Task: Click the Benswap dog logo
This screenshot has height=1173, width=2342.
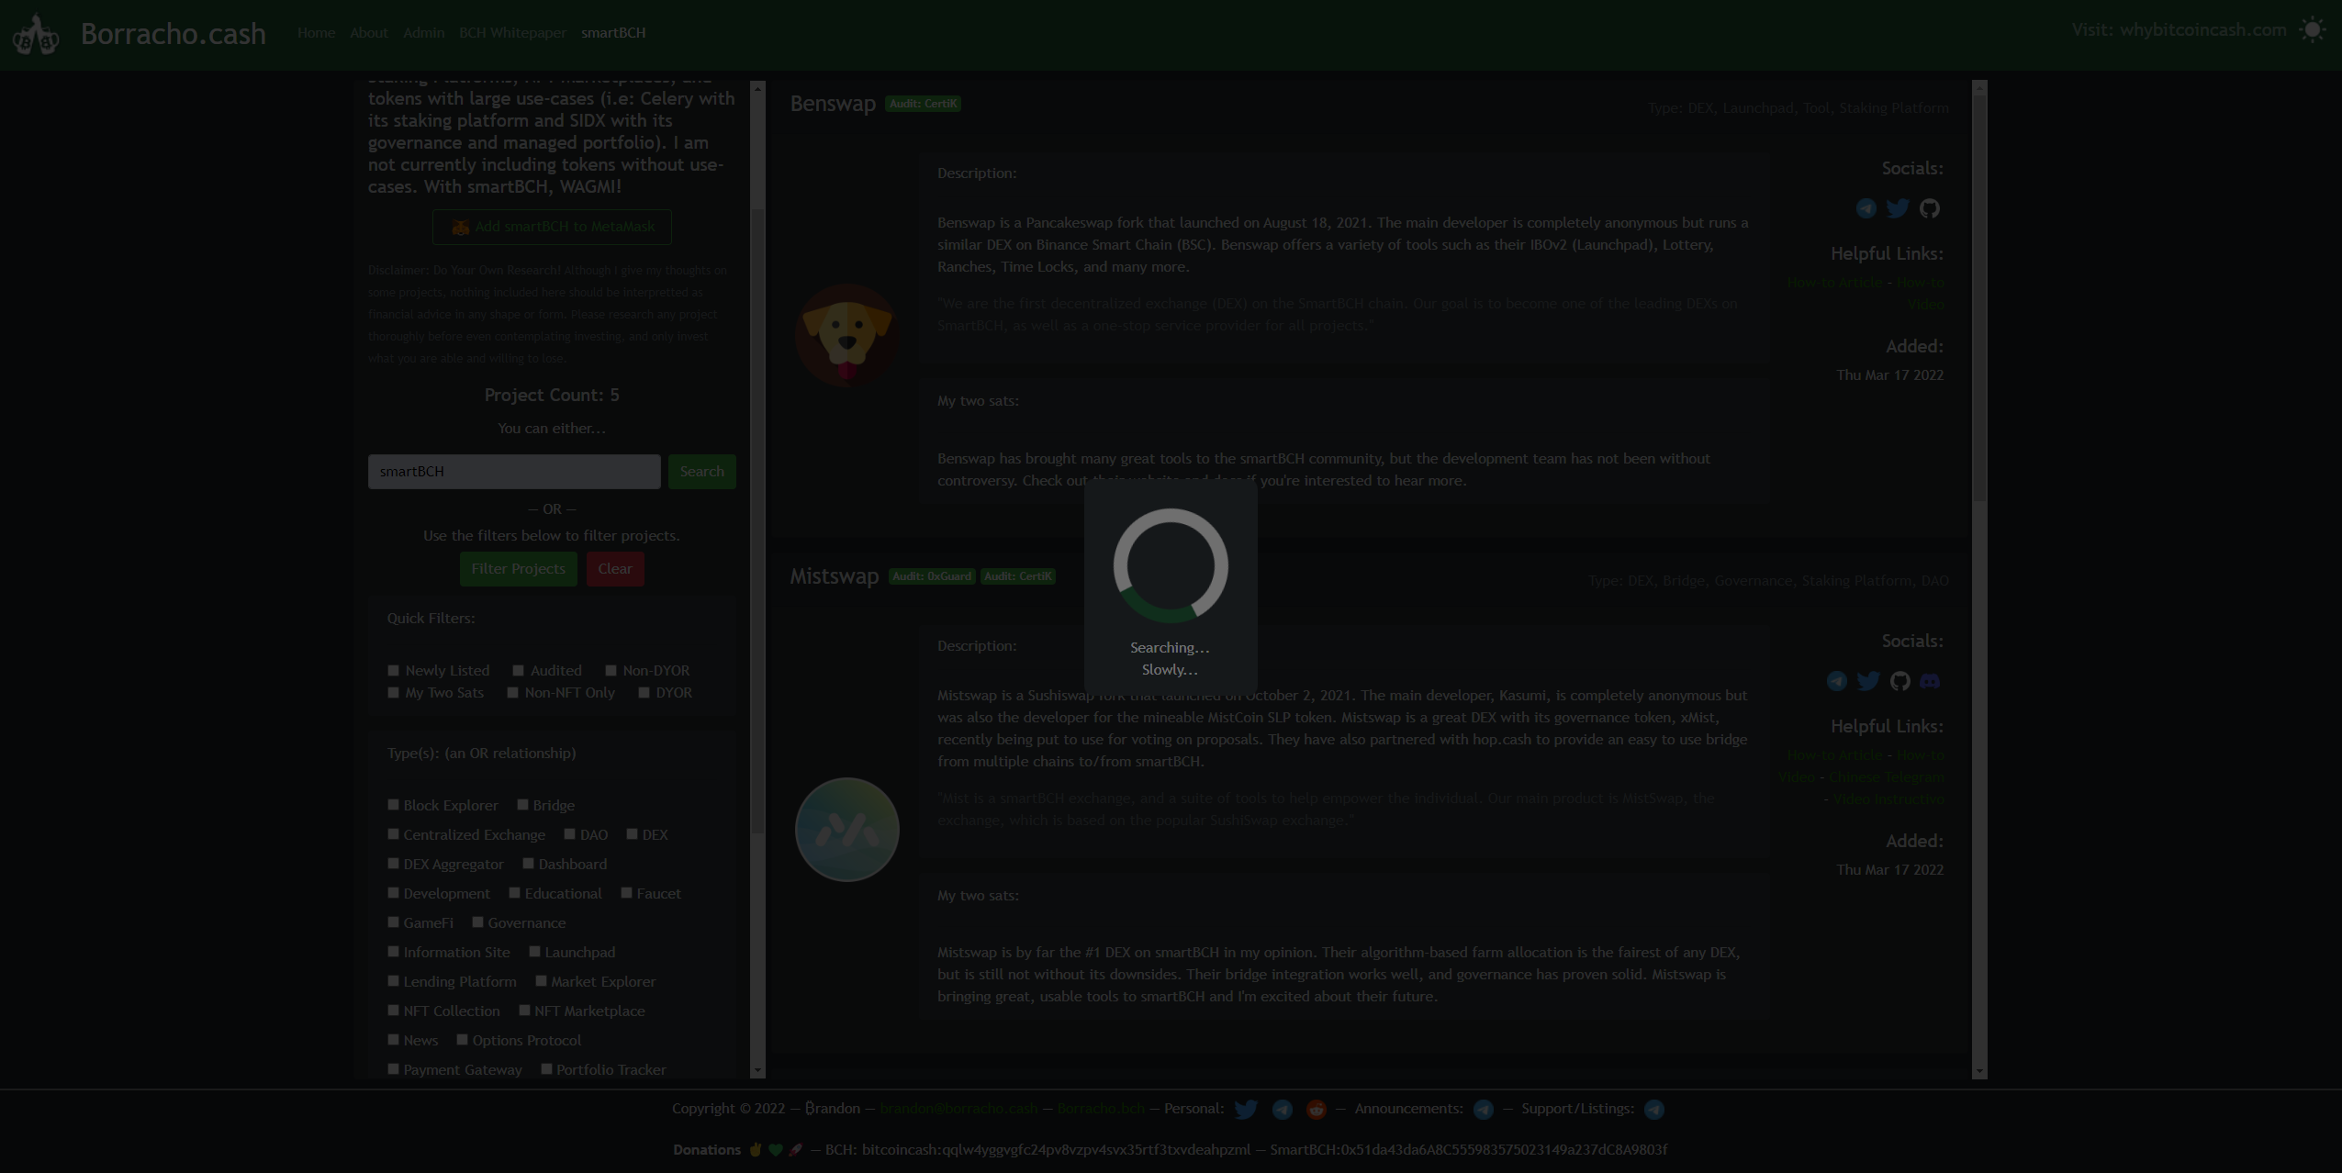Action: (846, 335)
